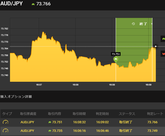Click the 73.735 entry rate cell
The image size is (165, 136).
click(x=57, y=131)
